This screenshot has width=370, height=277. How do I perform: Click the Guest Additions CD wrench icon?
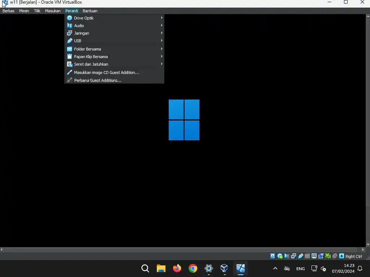69,72
